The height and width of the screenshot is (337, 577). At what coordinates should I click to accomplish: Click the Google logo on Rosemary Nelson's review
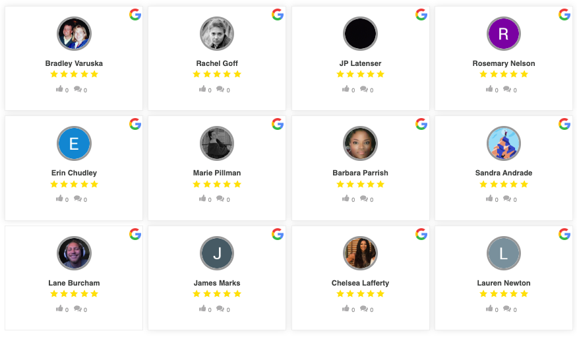(x=564, y=15)
